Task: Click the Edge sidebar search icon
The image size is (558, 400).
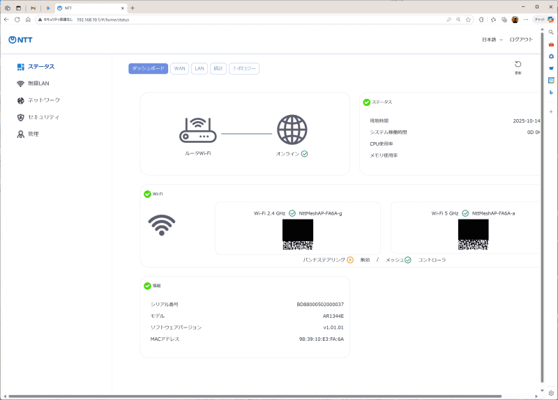Action: pyautogui.click(x=551, y=32)
